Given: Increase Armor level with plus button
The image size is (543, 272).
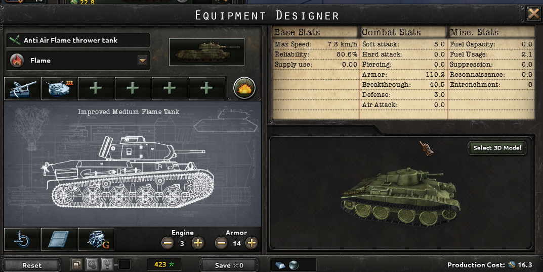Looking at the screenshot, I should [x=252, y=243].
